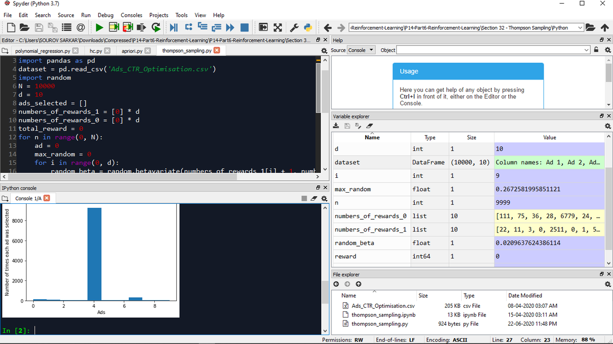Open IPython console options gear
The image size is (613, 344).
click(x=324, y=198)
